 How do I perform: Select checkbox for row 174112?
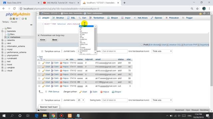[39, 70]
